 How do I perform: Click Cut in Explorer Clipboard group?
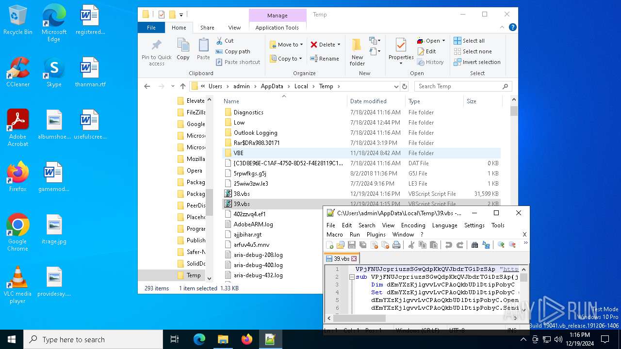click(225, 41)
